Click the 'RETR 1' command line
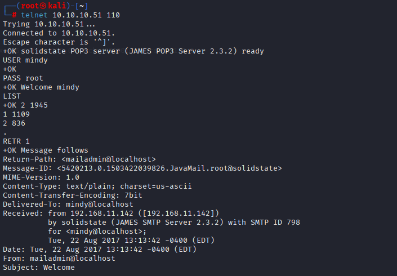397x276 pixels. (x=16, y=141)
